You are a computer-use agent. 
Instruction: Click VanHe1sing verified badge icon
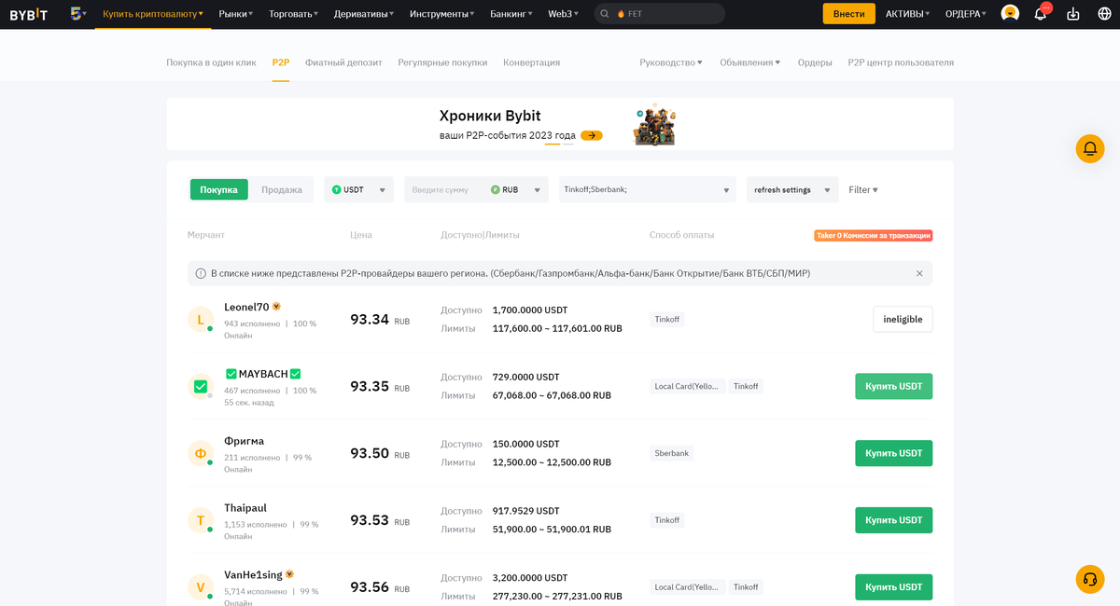[289, 574]
